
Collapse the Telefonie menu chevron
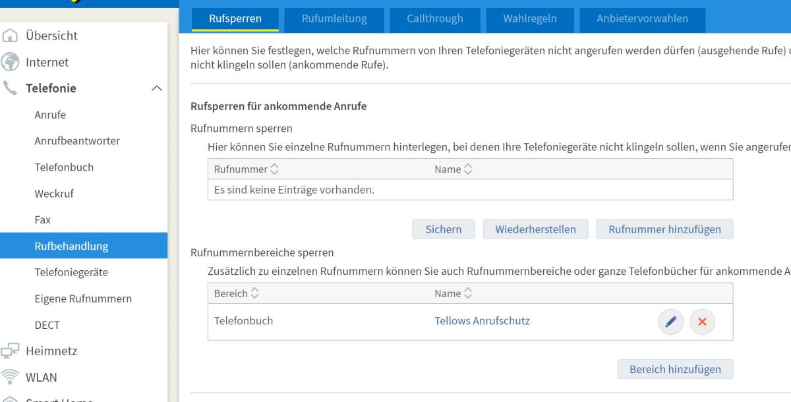click(x=156, y=88)
